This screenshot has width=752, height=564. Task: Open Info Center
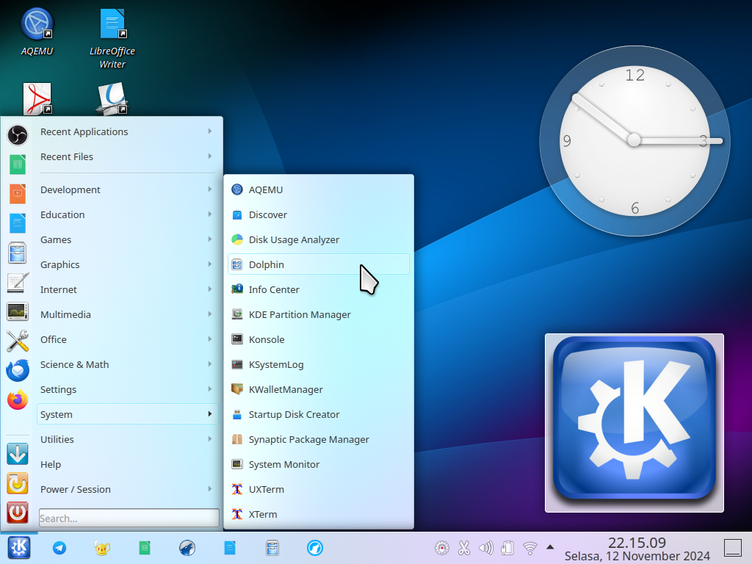tap(319, 289)
